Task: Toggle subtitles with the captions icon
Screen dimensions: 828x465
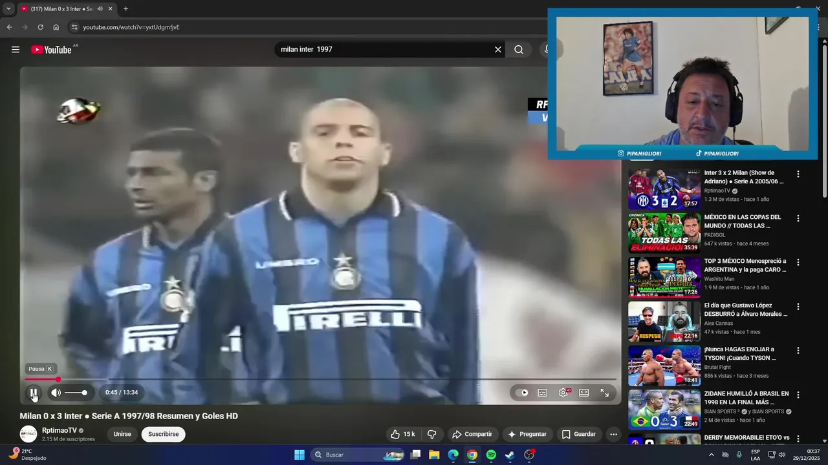Action: 543,393
